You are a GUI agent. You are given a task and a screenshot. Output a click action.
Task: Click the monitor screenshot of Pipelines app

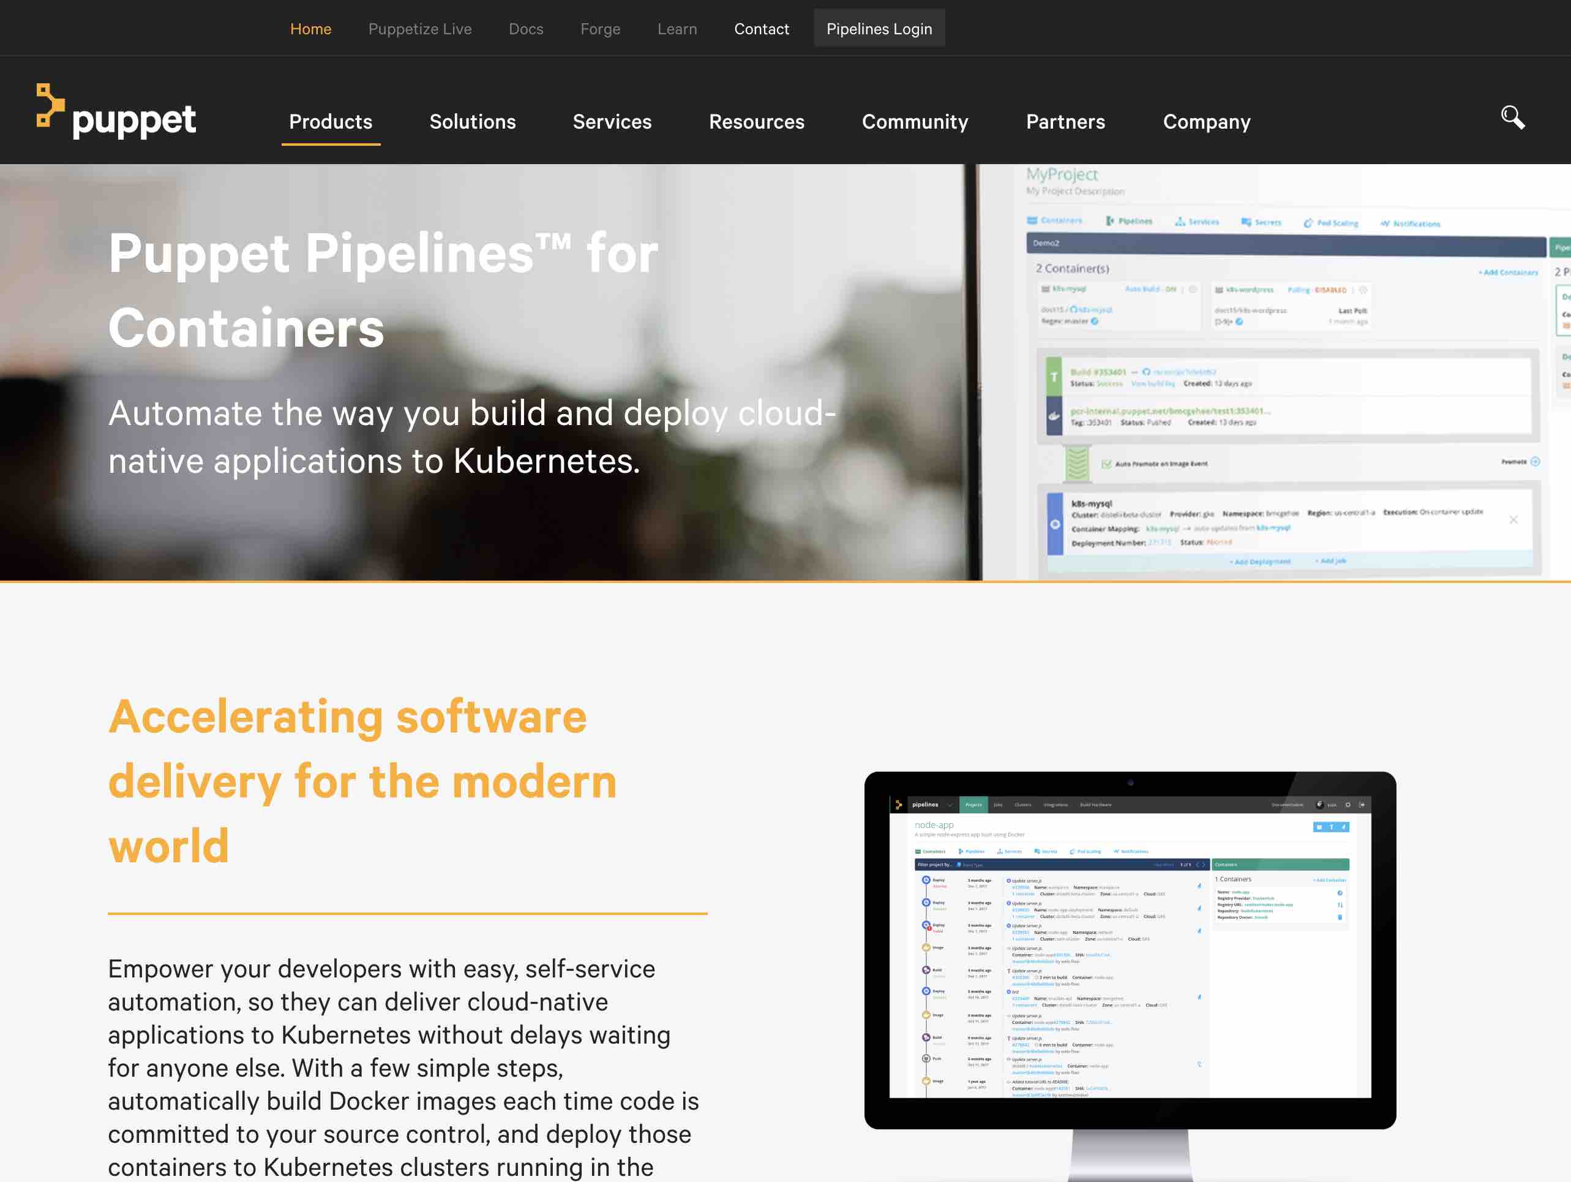1129,950
